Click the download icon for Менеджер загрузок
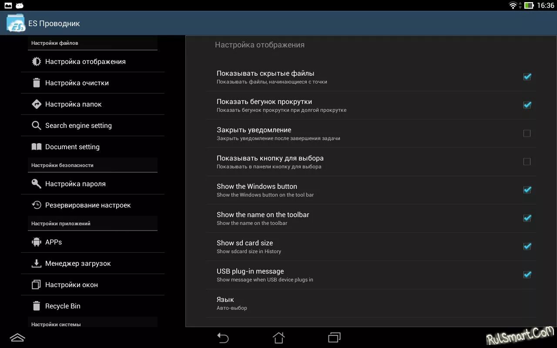The image size is (557, 348). coord(37,263)
